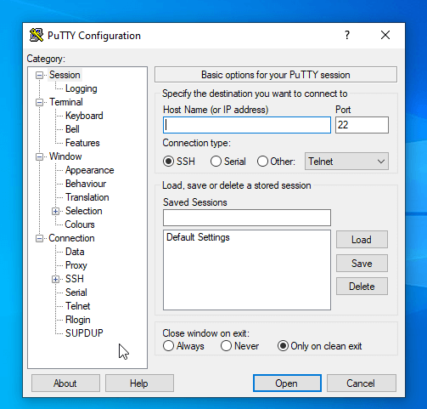The width and height of the screenshot is (427, 409).
Task: Expand the Selection tree node
Action: pyautogui.click(x=55, y=211)
